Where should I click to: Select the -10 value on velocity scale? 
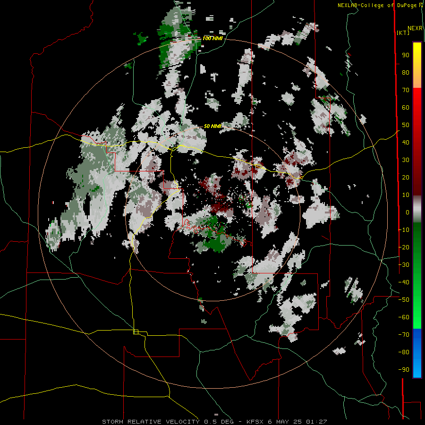point(404,230)
